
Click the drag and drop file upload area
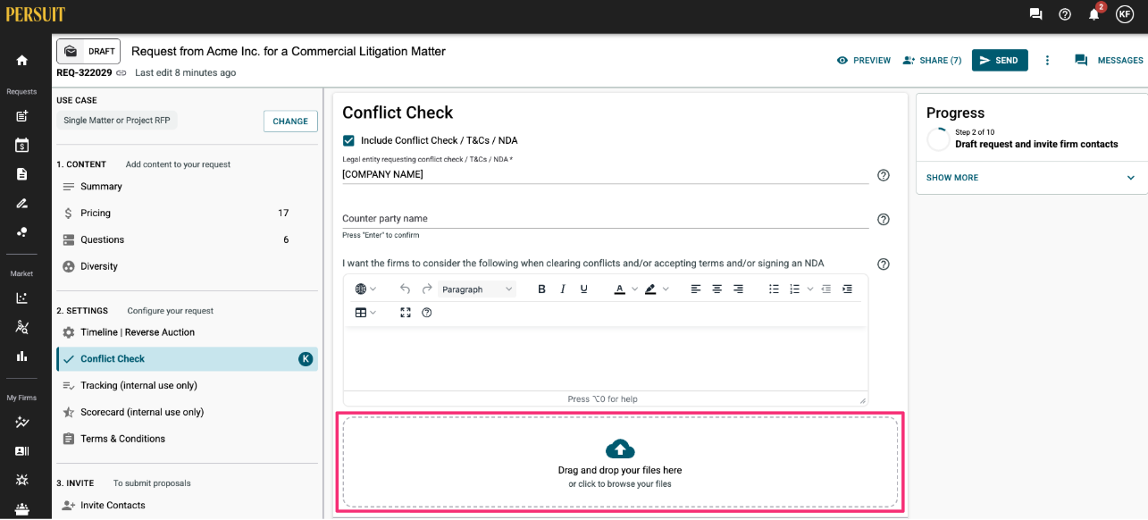(x=620, y=462)
